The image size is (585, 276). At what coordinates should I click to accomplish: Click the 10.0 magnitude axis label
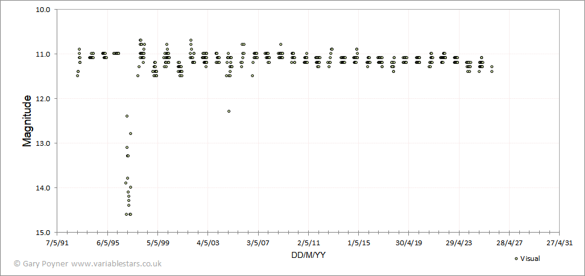point(43,9)
